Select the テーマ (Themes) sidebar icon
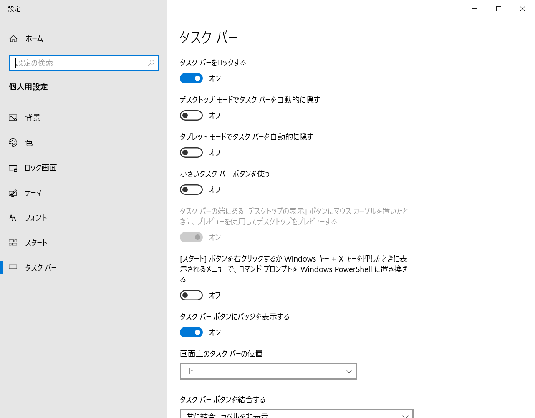Screen dimensions: 535x418 pyautogui.click(x=13, y=192)
